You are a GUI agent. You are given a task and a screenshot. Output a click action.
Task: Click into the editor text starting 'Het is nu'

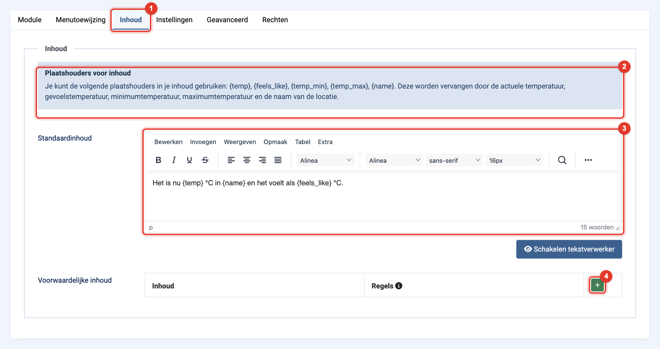(x=248, y=183)
